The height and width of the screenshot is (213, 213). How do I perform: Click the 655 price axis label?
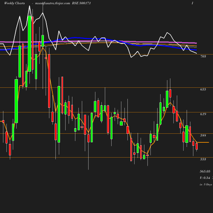203,89
